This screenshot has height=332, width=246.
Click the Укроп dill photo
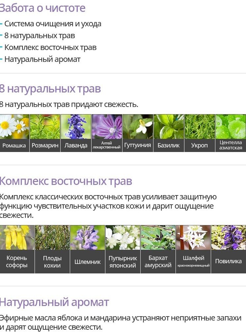click(200, 127)
